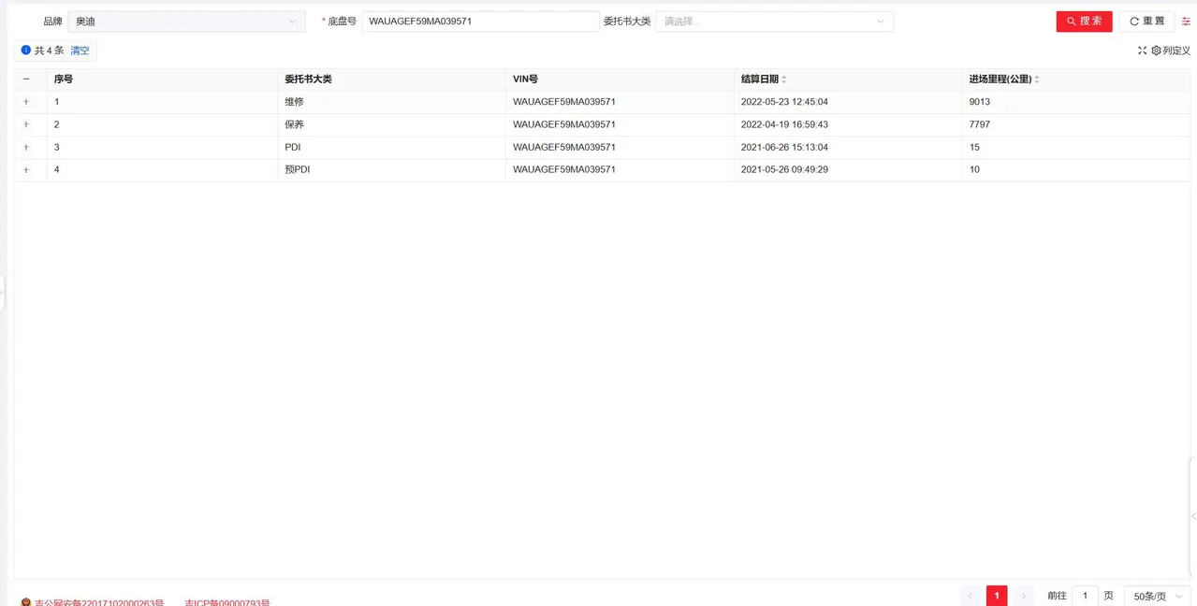Click the date 2021-06-26 15:13:04
This screenshot has height=606, width=1197.
(784, 147)
